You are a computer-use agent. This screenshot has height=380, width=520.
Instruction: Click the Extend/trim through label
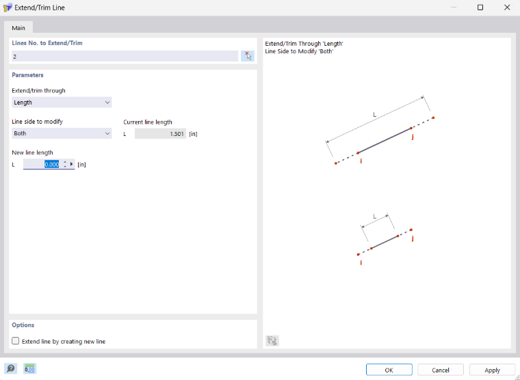coord(38,90)
